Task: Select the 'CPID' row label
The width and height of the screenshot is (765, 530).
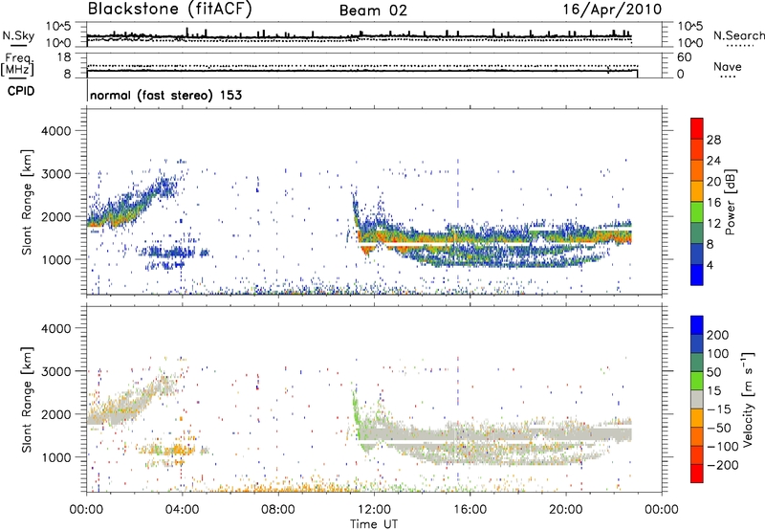Action: tap(21, 91)
